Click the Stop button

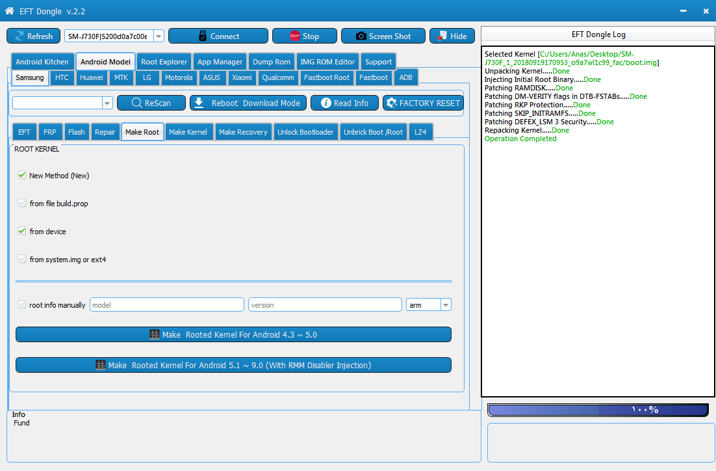tap(305, 36)
